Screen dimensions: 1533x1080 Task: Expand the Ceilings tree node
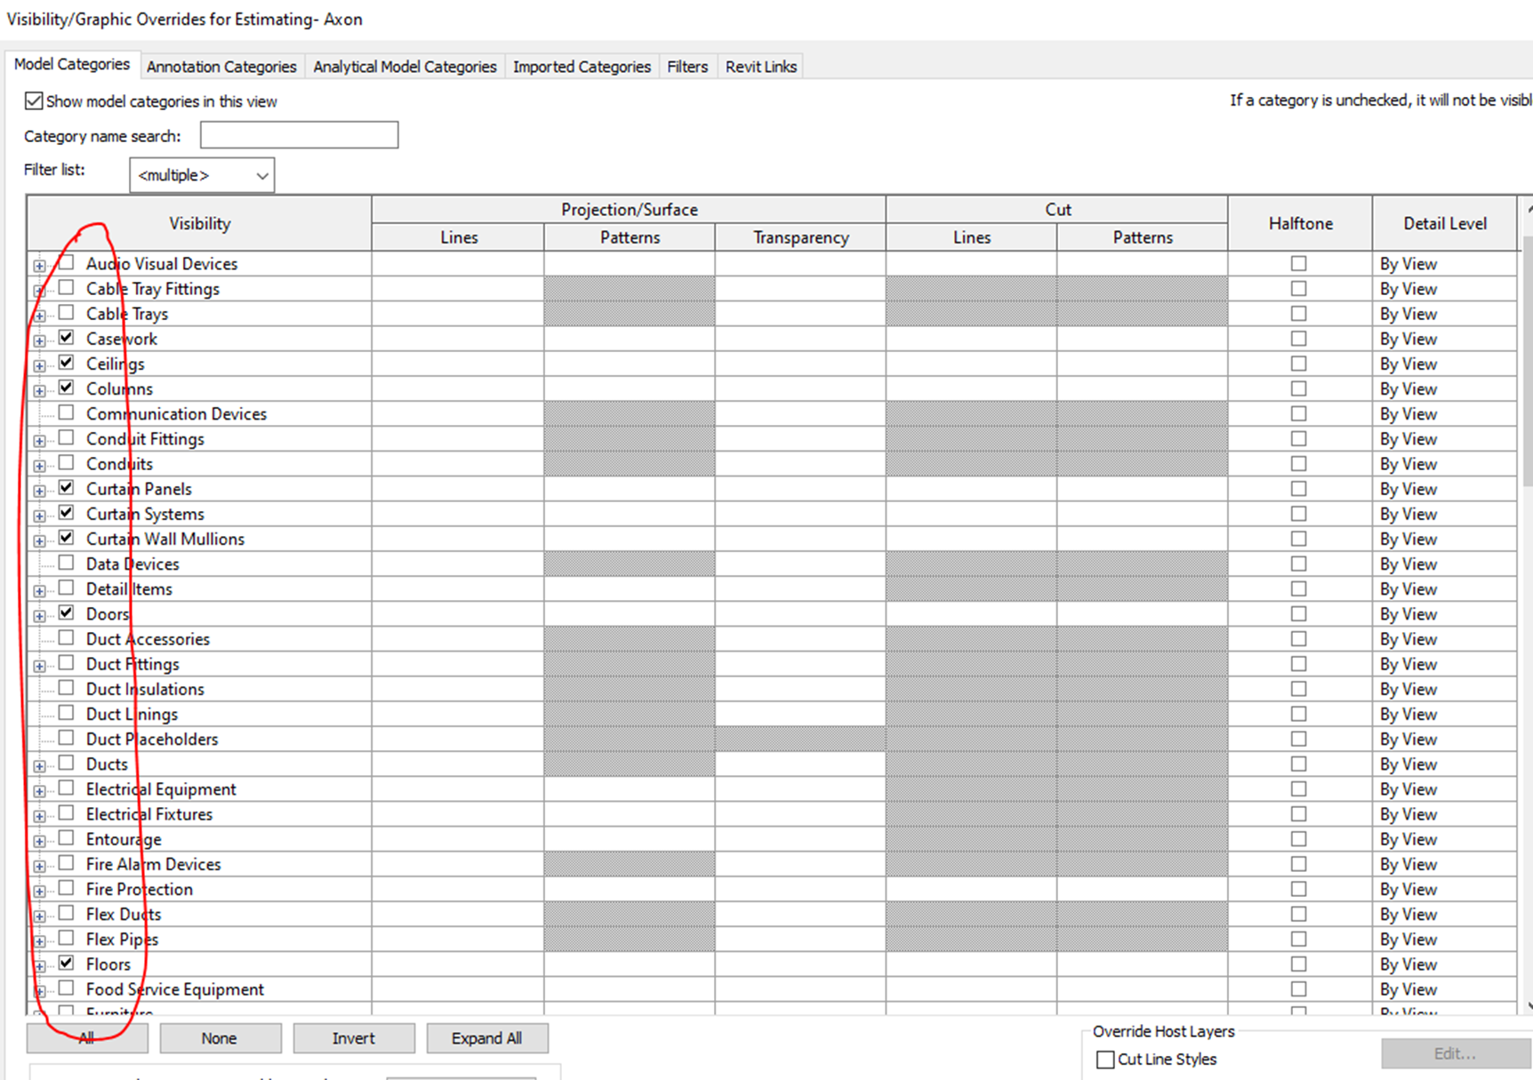click(39, 365)
